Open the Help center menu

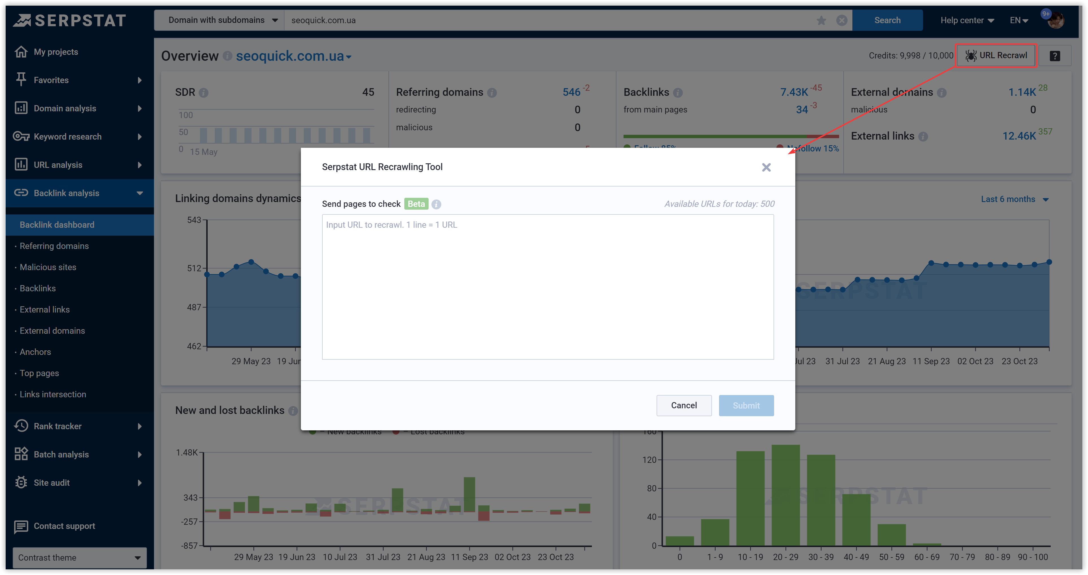(967, 20)
